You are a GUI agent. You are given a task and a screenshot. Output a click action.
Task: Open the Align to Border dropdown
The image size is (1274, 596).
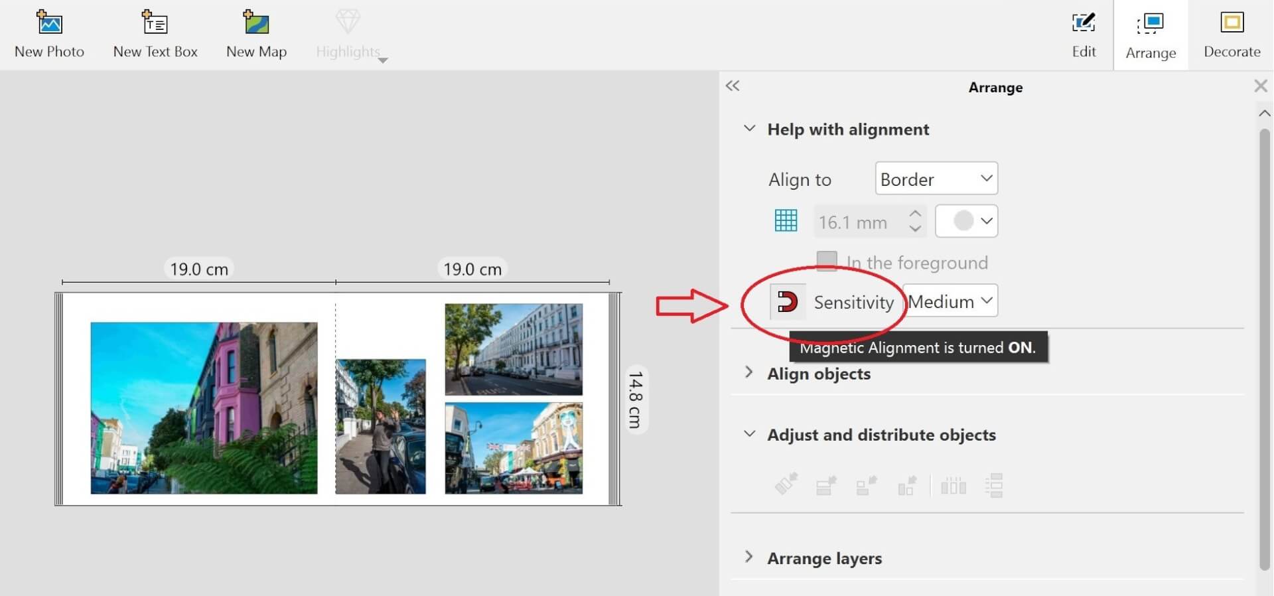point(936,179)
